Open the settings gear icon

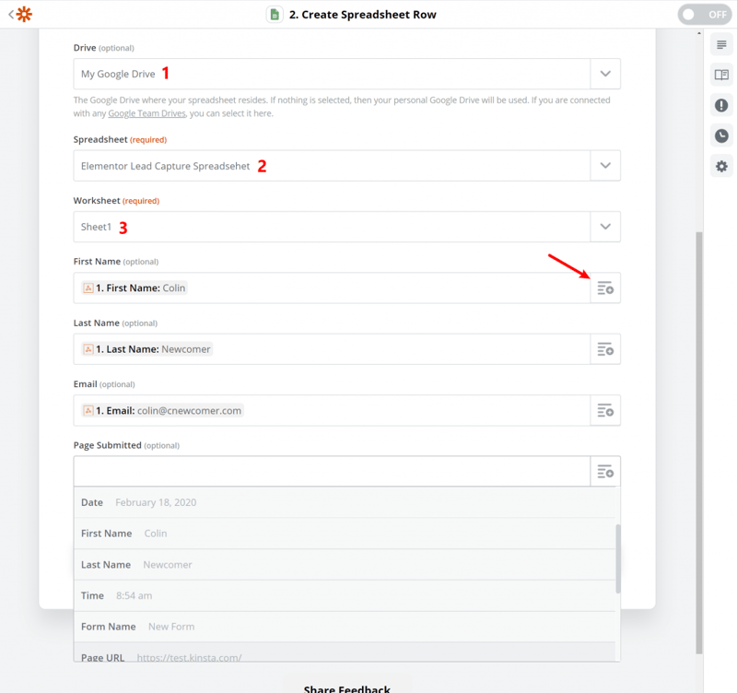tap(721, 167)
